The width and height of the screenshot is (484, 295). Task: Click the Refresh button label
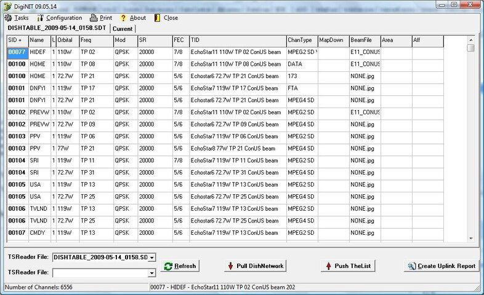click(x=185, y=266)
